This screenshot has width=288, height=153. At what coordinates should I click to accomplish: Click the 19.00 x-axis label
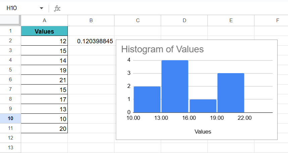[x=217, y=118]
